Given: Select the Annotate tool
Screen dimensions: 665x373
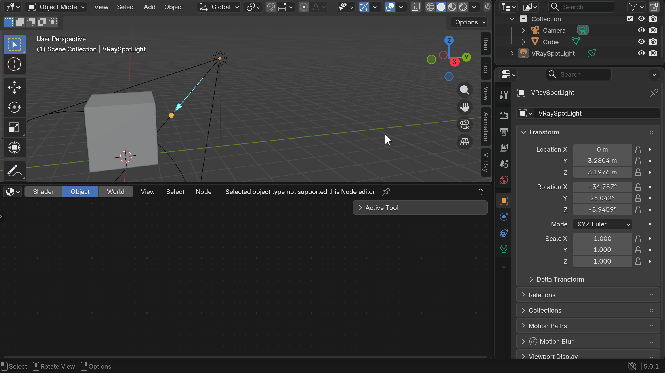Looking at the screenshot, I should tap(14, 171).
